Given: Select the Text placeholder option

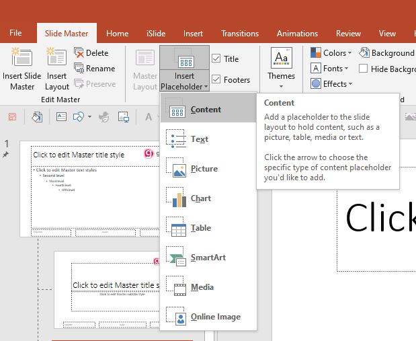Looking at the screenshot, I should (208, 139).
